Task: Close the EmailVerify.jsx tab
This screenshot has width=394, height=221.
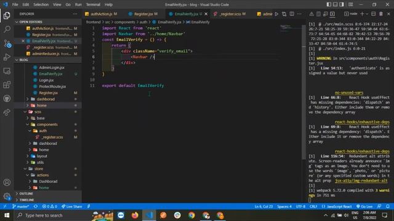Action: pyautogui.click(x=206, y=14)
